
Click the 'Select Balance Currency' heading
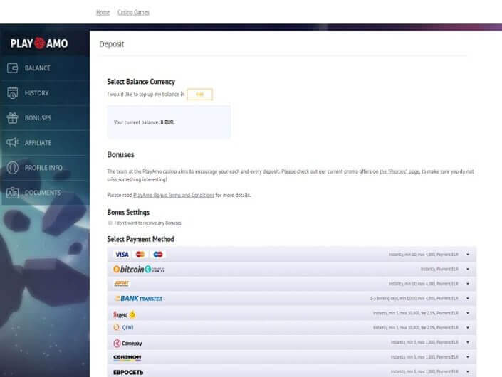(141, 82)
